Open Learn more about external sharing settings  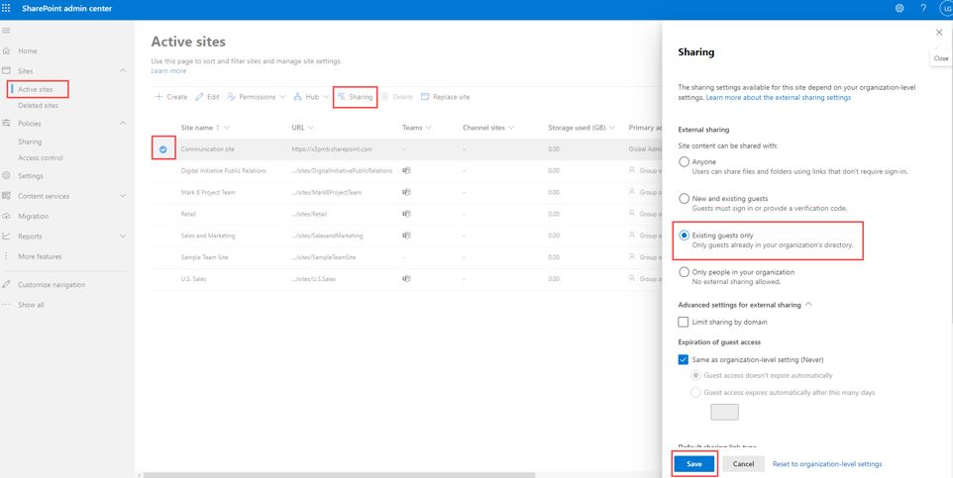pos(779,97)
